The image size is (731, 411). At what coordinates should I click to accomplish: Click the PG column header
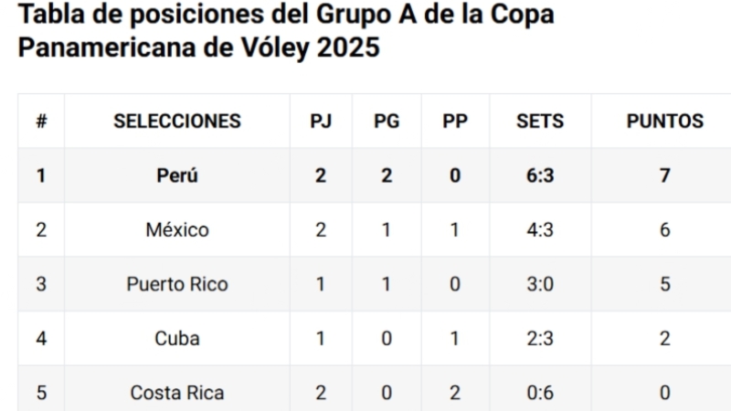click(387, 121)
